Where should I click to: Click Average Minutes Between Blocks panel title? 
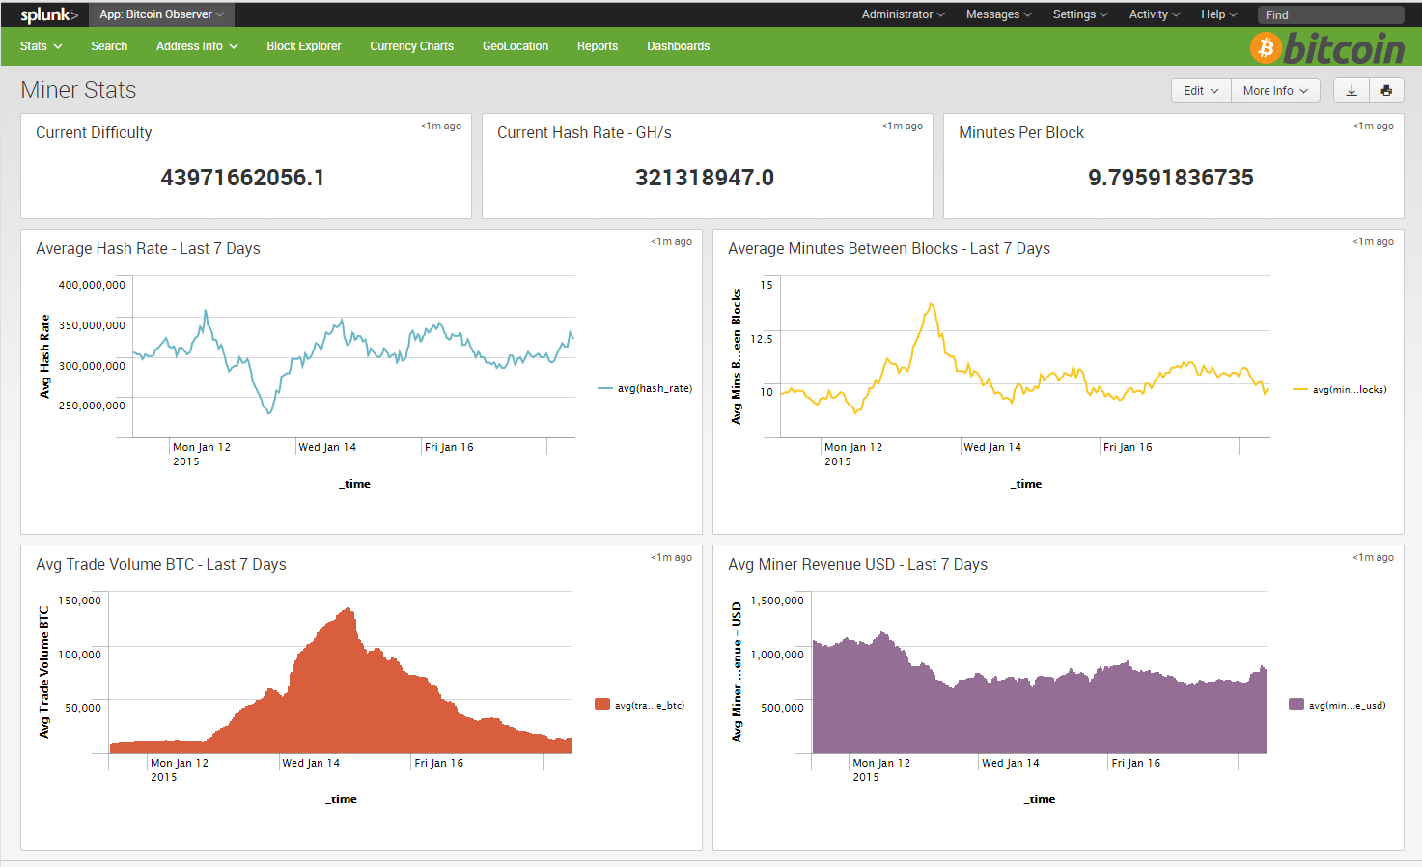(x=889, y=249)
